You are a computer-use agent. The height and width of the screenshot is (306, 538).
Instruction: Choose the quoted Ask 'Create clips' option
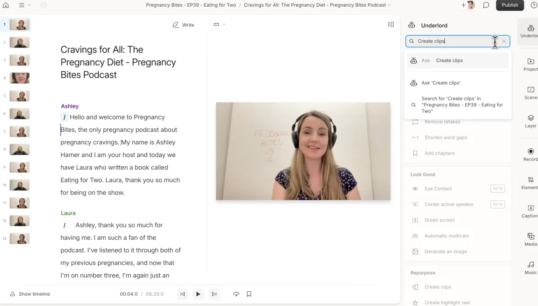(458, 83)
